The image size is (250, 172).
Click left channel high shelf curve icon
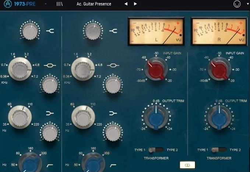(x=50, y=32)
